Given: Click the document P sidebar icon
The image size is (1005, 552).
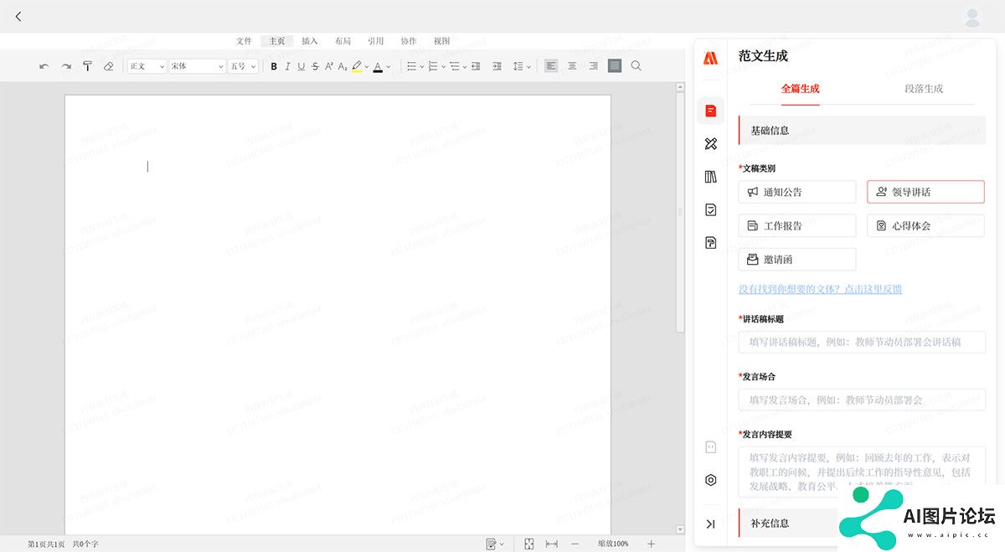Looking at the screenshot, I should click(x=711, y=243).
